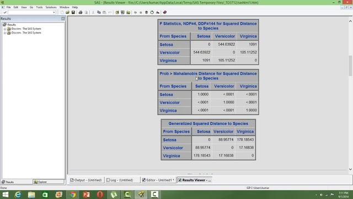The image size is (353, 199).
Task: Open the Help menu
Action: pos(75,7)
